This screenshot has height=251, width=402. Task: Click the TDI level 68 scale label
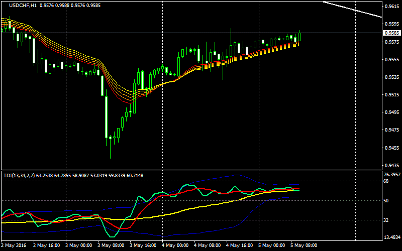pos(386,181)
